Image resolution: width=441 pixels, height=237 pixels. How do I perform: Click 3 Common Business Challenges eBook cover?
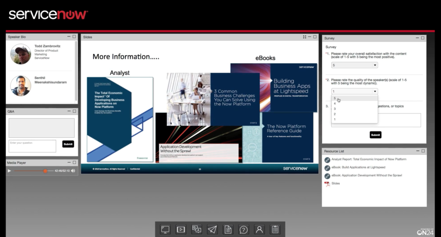click(213, 99)
